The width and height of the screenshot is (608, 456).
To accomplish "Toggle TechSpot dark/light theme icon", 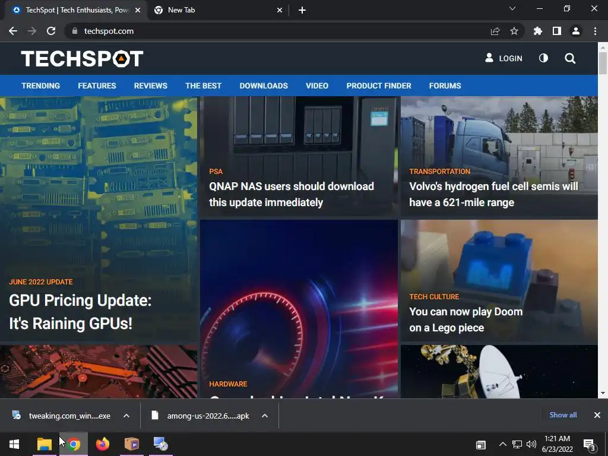I will point(544,58).
